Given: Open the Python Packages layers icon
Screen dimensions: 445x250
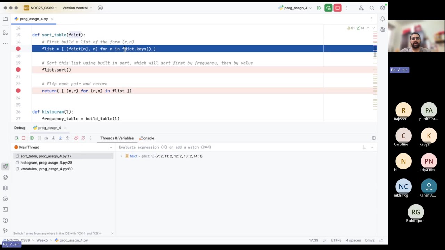Looking at the screenshot, I should pos(5,188).
